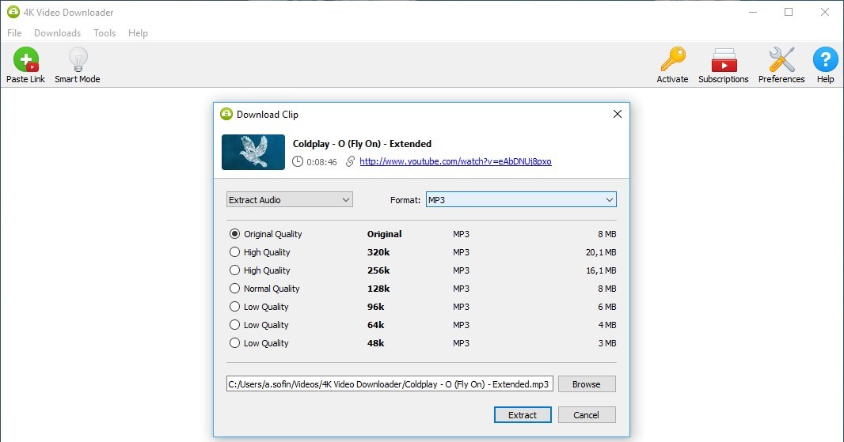
Task: Click the 6 MB size value
Action: 607,307
